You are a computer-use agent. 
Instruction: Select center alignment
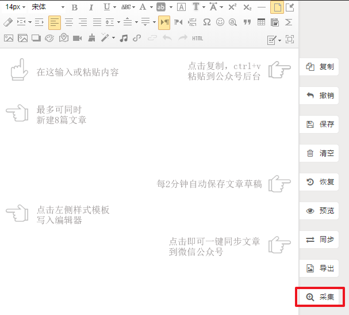coord(69,22)
